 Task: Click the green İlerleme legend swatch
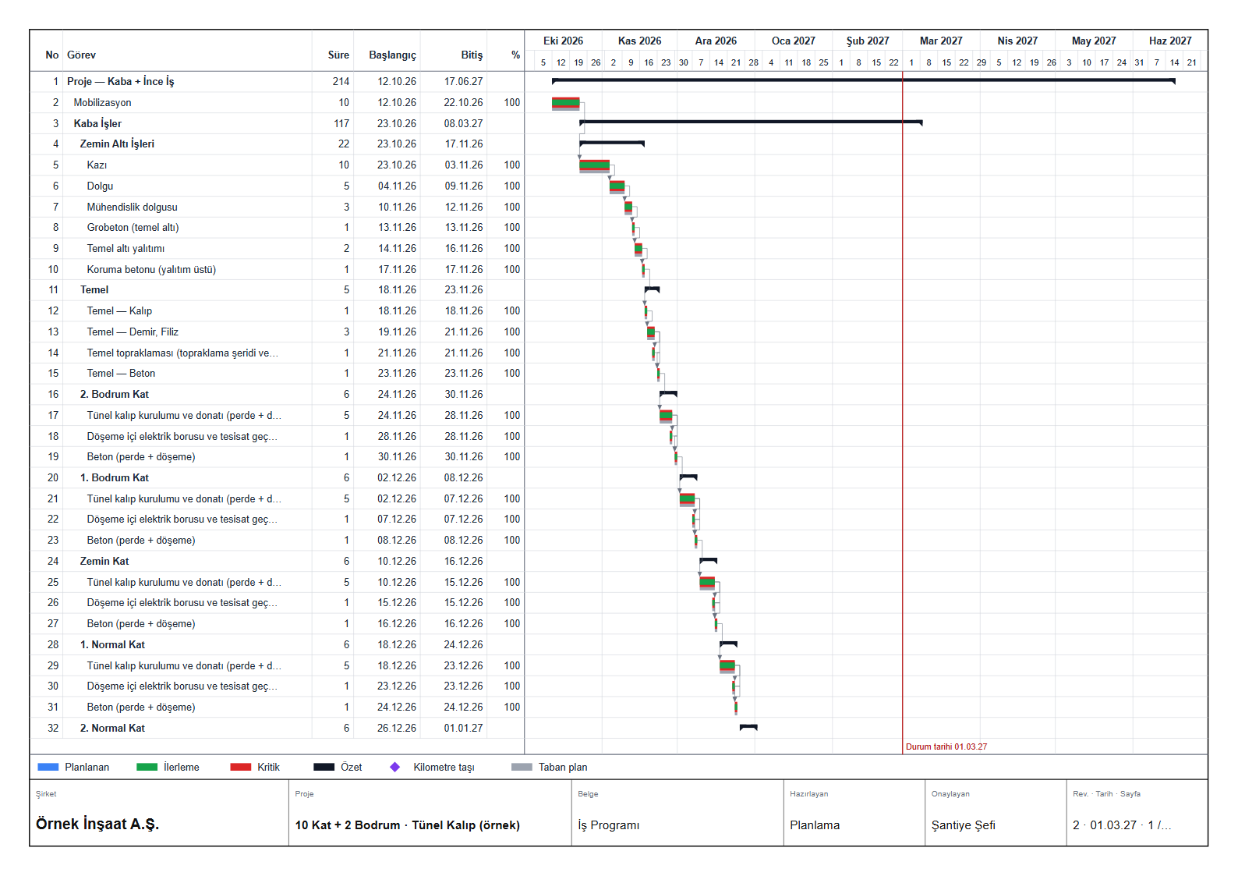[147, 767]
